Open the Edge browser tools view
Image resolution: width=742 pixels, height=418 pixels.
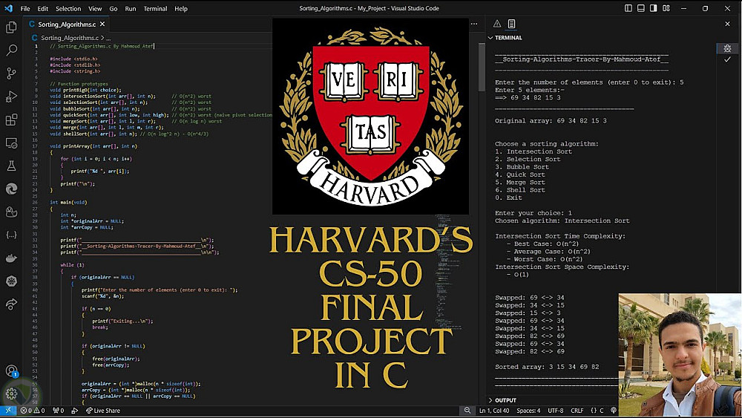11,189
